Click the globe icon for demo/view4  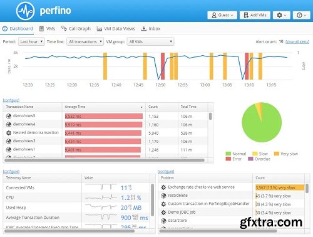click(x=9, y=125)
